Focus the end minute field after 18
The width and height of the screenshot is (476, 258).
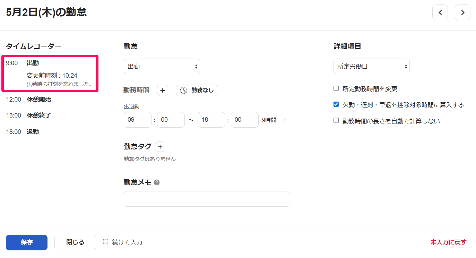click(x=245, y=120)
